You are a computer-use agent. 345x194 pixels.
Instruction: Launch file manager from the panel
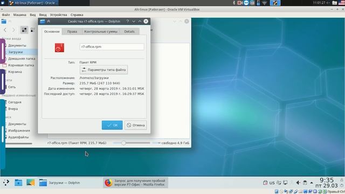pyautogui.click(x=18, y=183)
